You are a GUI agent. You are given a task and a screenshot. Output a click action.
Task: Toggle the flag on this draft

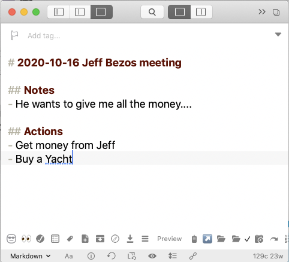point(14,35)
